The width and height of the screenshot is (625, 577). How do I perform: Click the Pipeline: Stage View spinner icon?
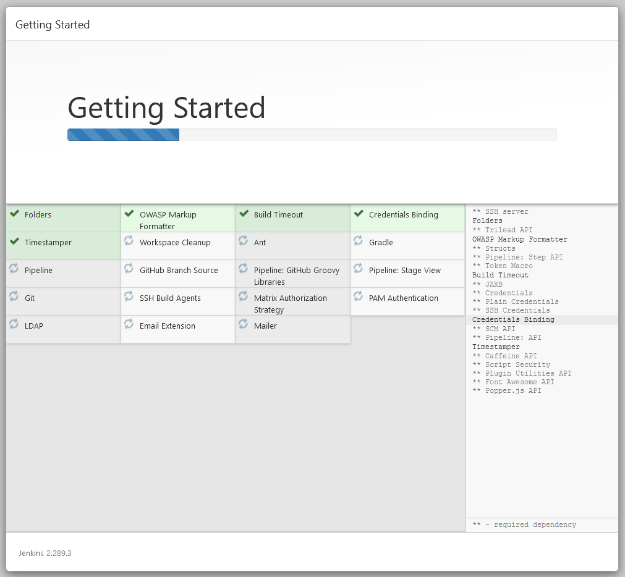click(x=359, y=270)
